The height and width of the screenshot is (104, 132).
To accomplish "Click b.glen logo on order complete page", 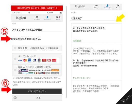I will click(80, 6).
